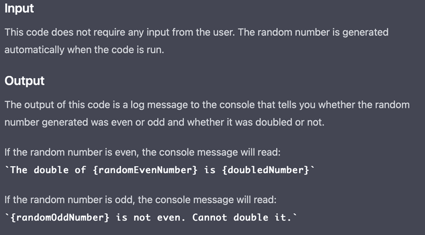
Task: Click the words 'random number is generated'
Action: coord(323,32)
